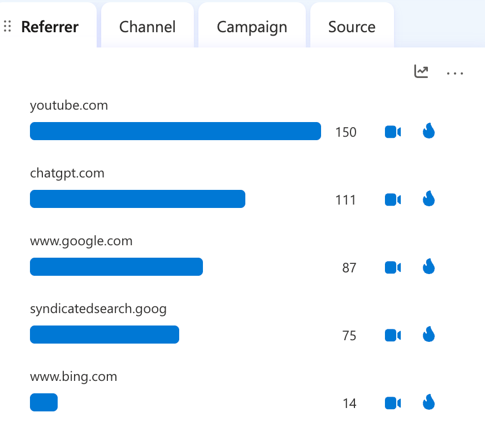Open the three-dot more options menu
Viewport: 485px width, 434px height.
454,73
